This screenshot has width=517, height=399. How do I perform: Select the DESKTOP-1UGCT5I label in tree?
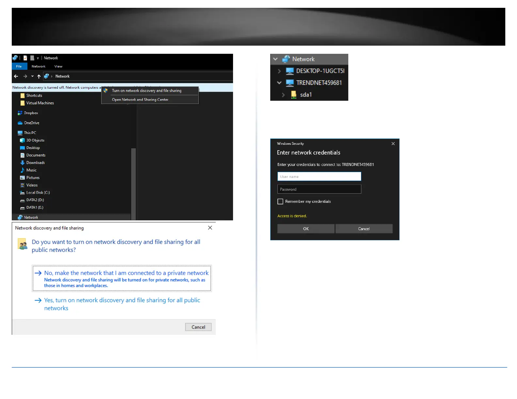point(320,71)
